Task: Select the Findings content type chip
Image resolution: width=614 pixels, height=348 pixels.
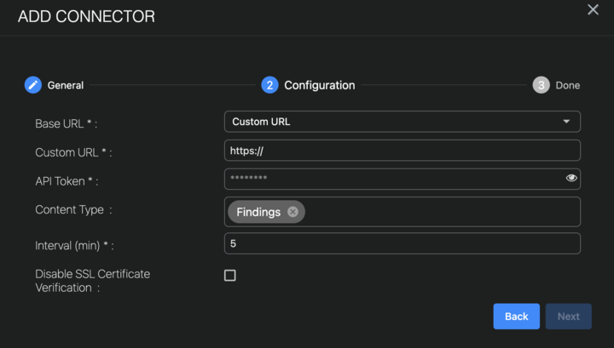Action: click(258, 212)
